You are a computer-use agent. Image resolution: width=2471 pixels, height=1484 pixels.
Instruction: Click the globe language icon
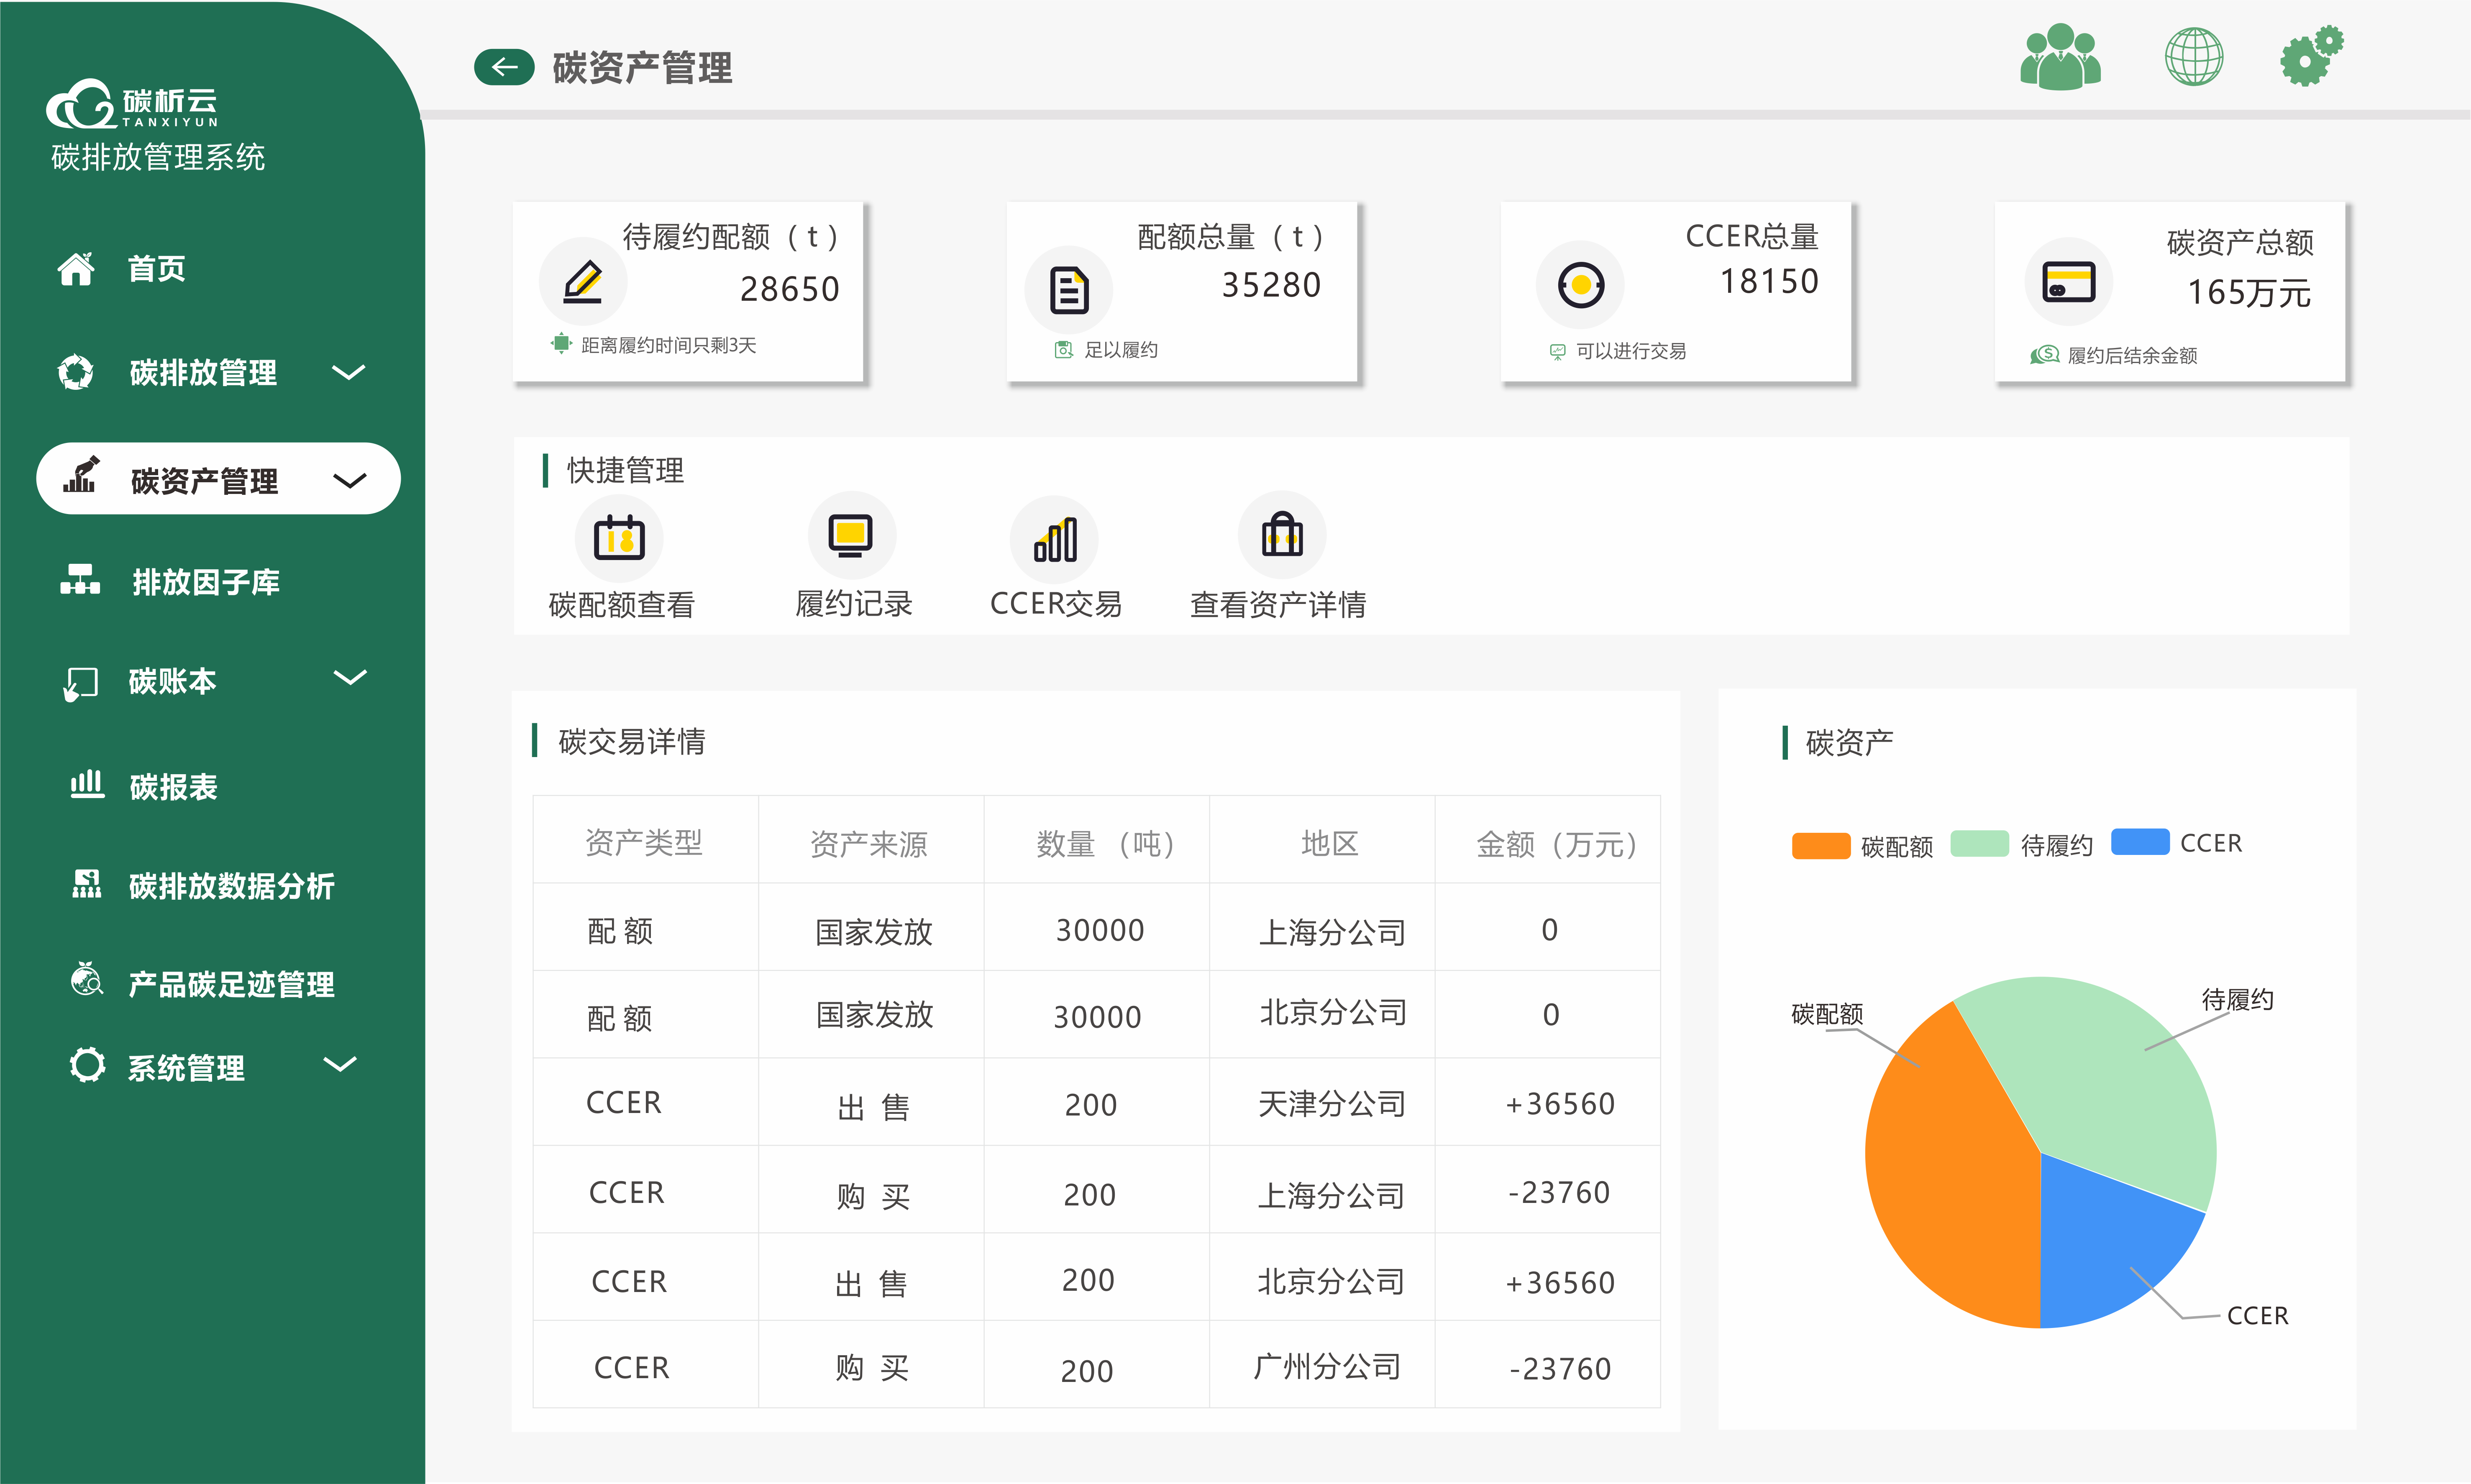coord(2194,56)
